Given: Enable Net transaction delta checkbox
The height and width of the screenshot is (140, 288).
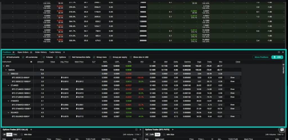Looking at the screenshot, I should [x=69, y=57].
